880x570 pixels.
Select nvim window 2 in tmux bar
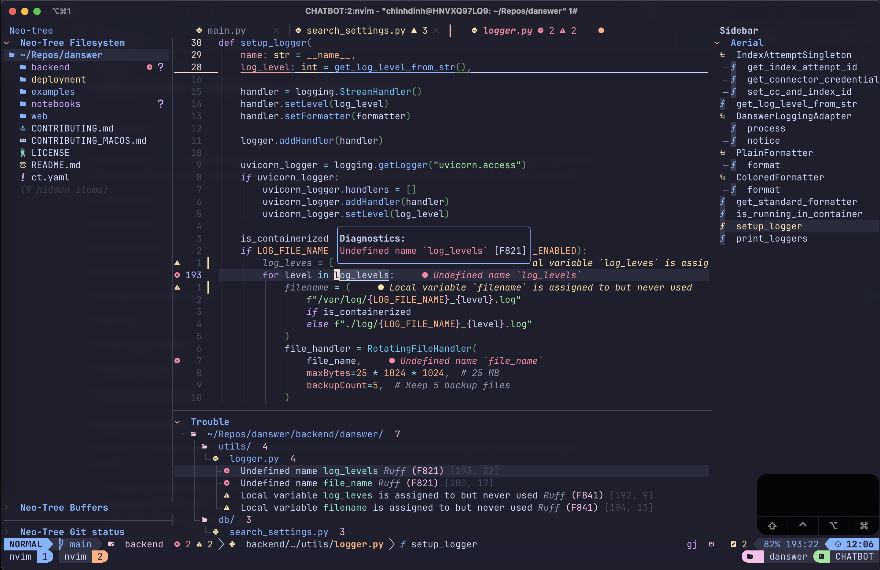83,557
